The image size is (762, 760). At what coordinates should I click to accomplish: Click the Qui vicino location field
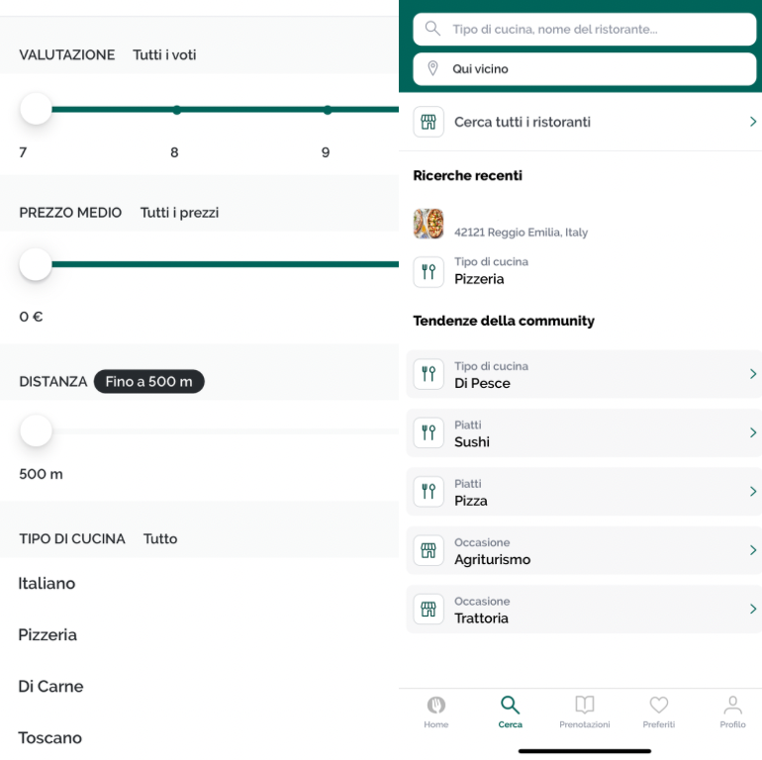tap(584, 69)
